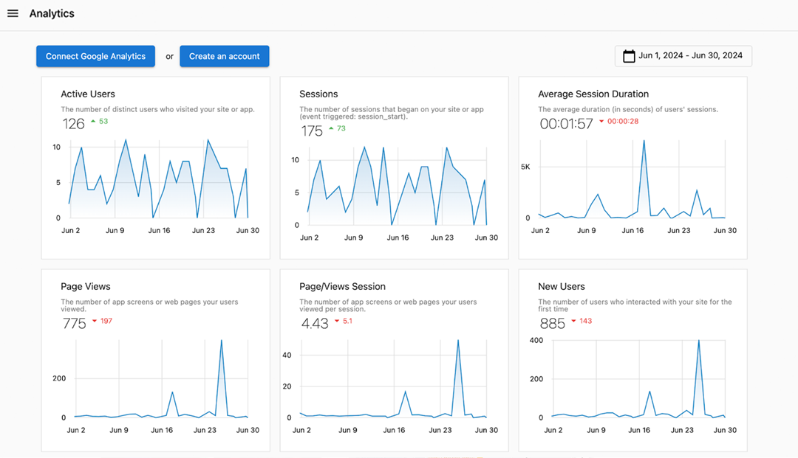Open the hamburger navigation menu
Screen dimensions: 798x458
pos(13,13)
